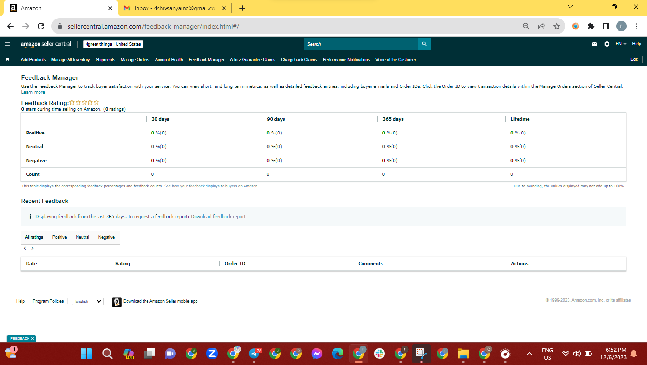
Task: Select the All ratings tab
Action: tap(34, 237)
